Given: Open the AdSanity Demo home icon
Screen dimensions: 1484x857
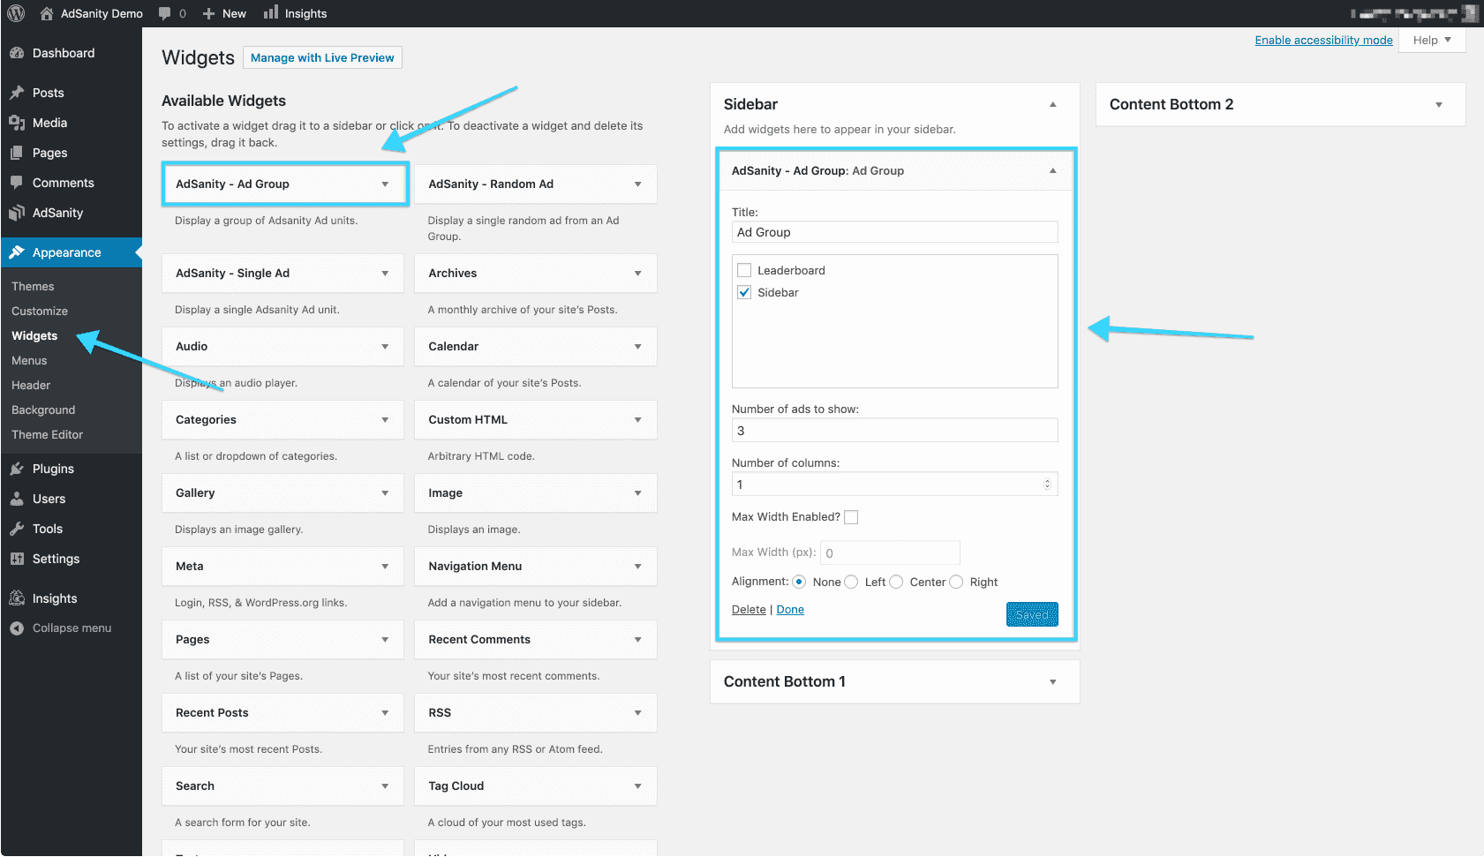Looking at the screenshot, I should pos(47,13).
